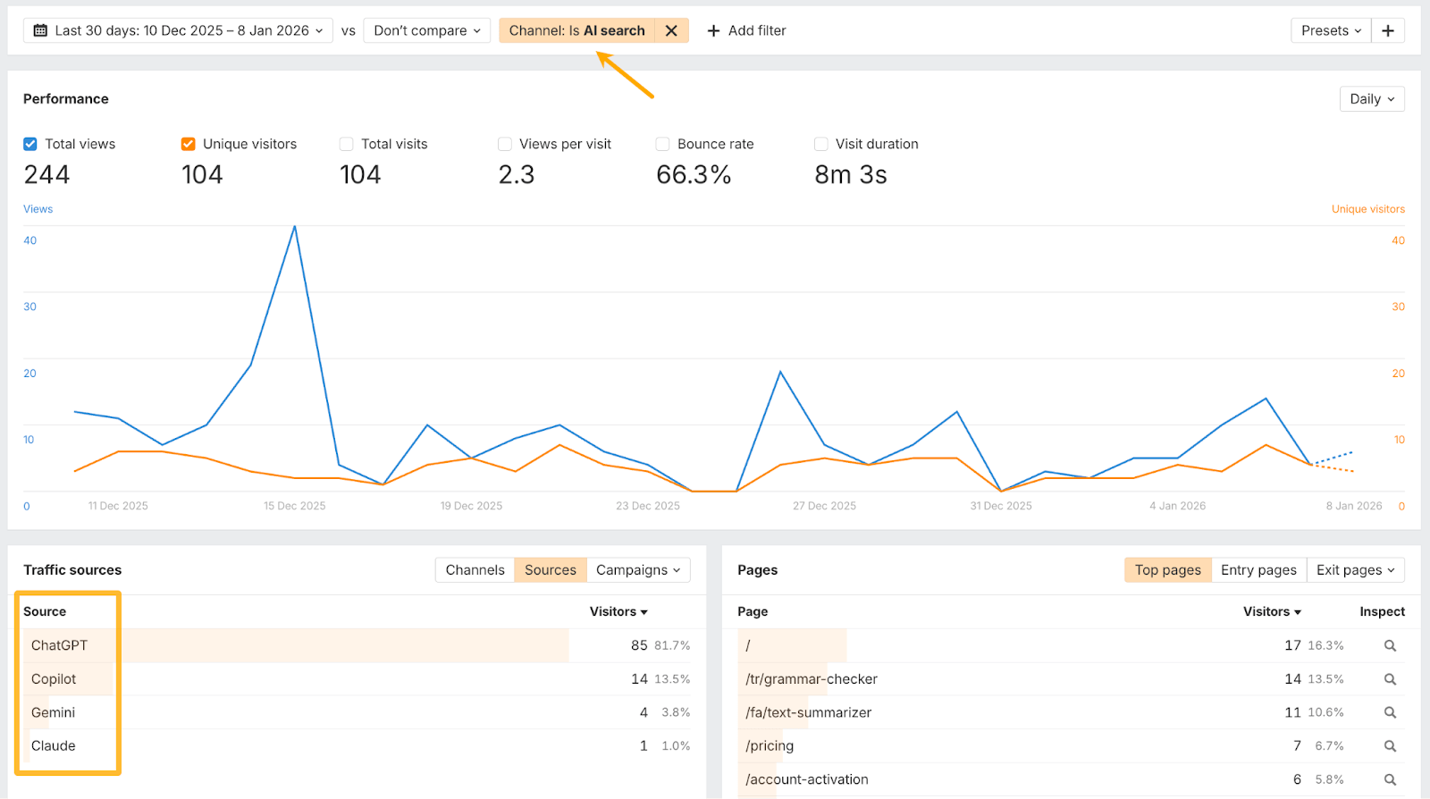This screenshot has width=1430, height=799.
Task: Switch to the Entry pages tab
Action: (x=1258, y=570)
